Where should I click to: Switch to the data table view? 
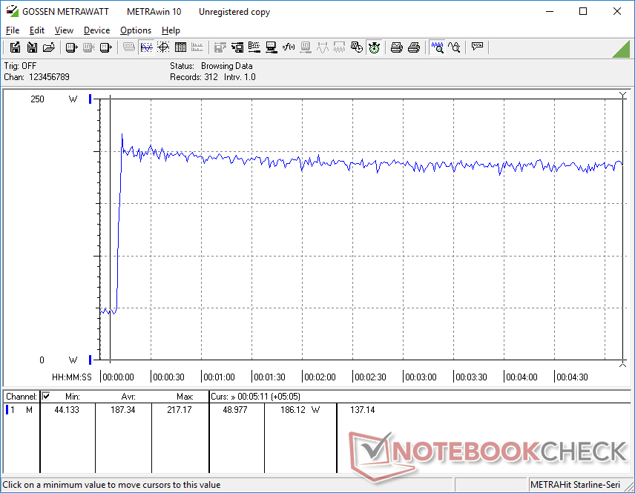tap(180, 47)
